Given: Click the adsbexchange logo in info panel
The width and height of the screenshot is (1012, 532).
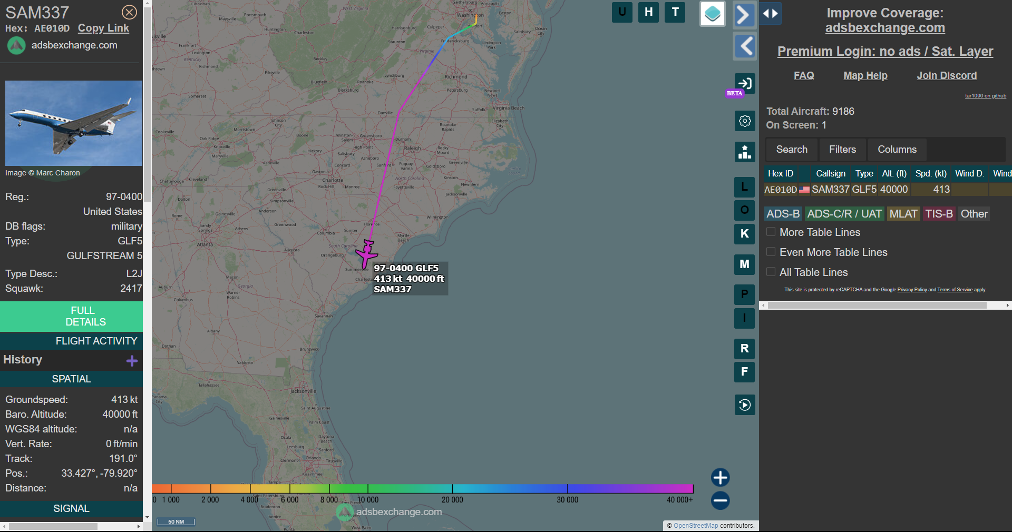Looking at the screenshot, I should [16, 46].
